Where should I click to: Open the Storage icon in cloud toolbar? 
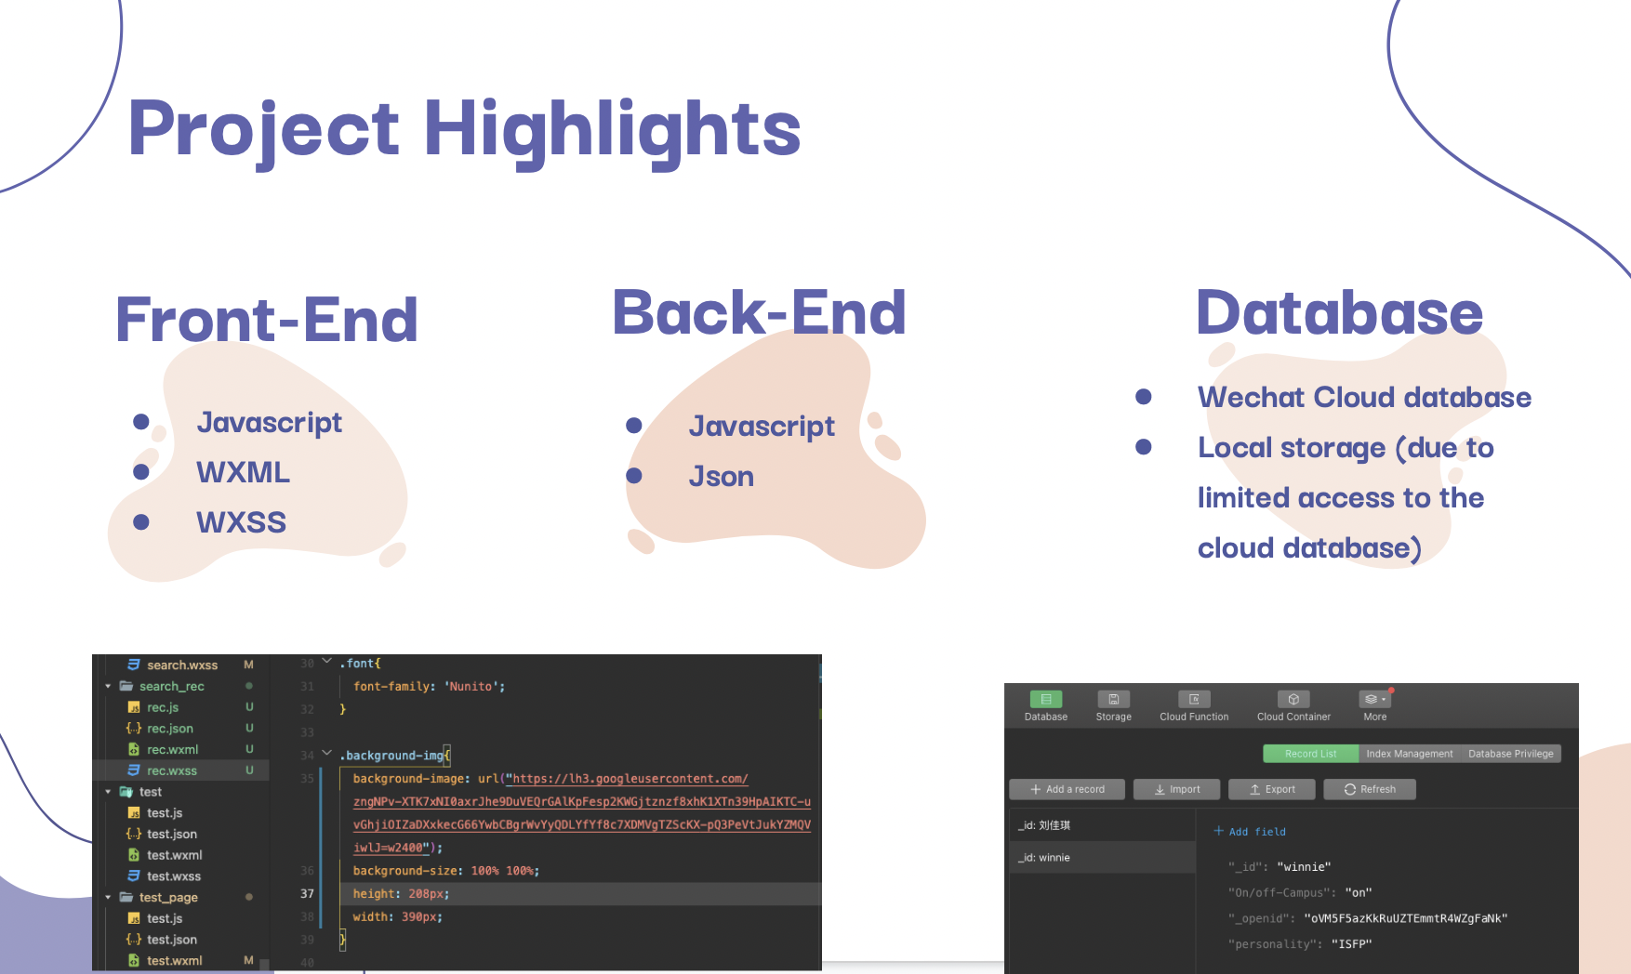pyautogui.click(x=1113, y=699)
